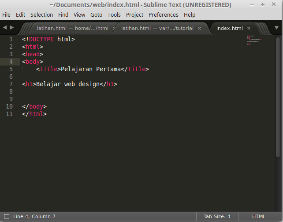
Task: Click the Line 4, Column 7 status text
Action: pos(34,216)
